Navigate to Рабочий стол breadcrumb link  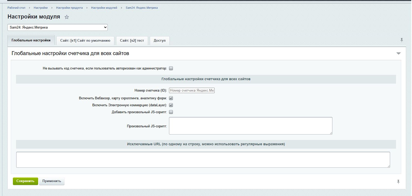coord(16,8)
